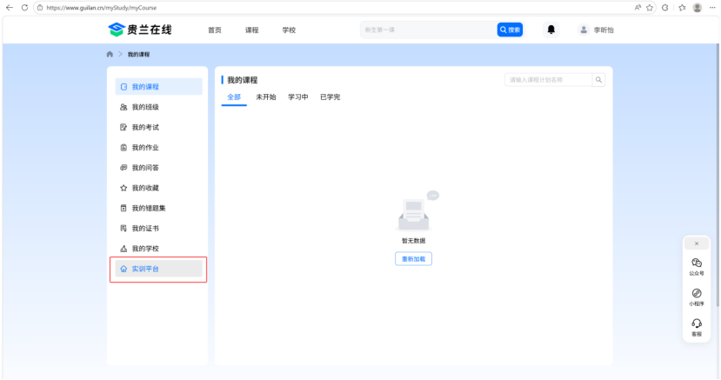
Task: Click the site info lock icon in the address bar
Action: (40, 8)
